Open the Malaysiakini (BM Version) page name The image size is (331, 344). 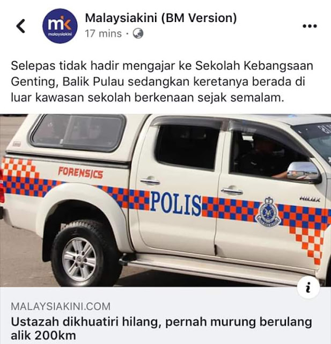click(x=161, y=18)
